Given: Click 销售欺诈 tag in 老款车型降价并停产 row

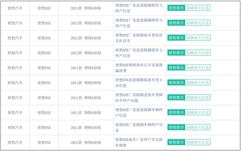Looking at the screenshot, I should coord(176,98).
